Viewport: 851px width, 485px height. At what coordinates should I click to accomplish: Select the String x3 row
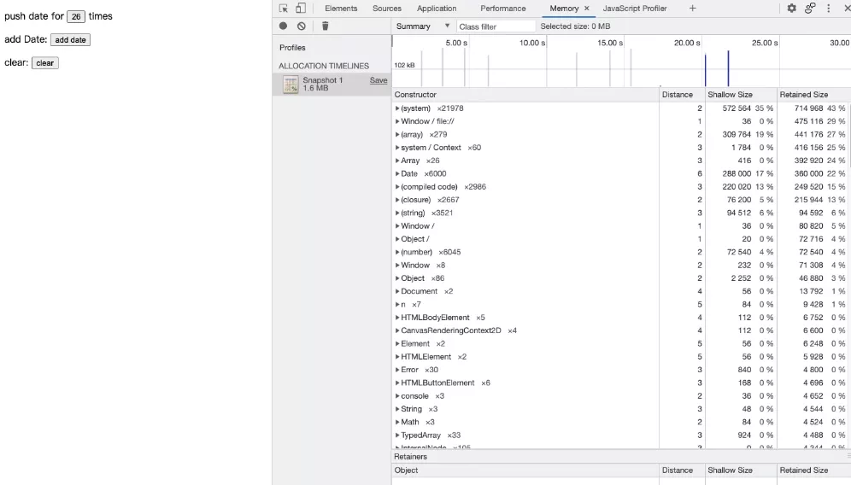(x=621, y=409)
